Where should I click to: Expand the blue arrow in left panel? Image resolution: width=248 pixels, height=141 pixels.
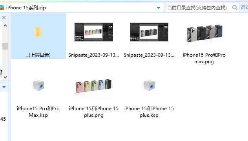[4, 87]
